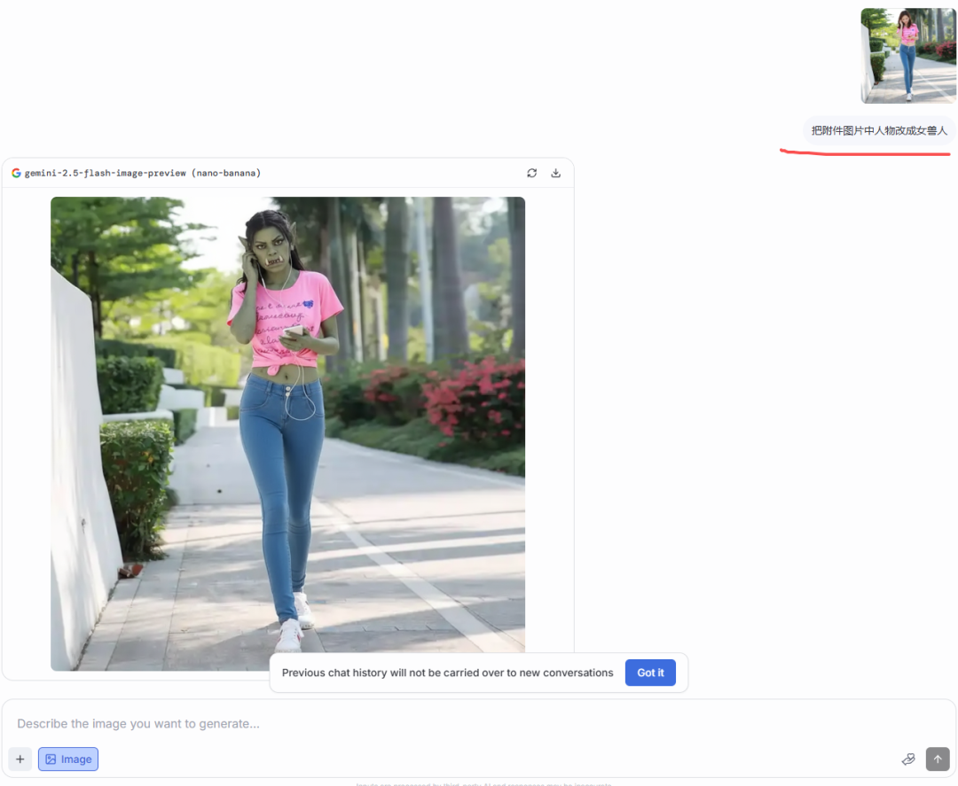Viewport: 958px width, 786px height.
Task: Click the chat history notice text
Action: point(447,673)
